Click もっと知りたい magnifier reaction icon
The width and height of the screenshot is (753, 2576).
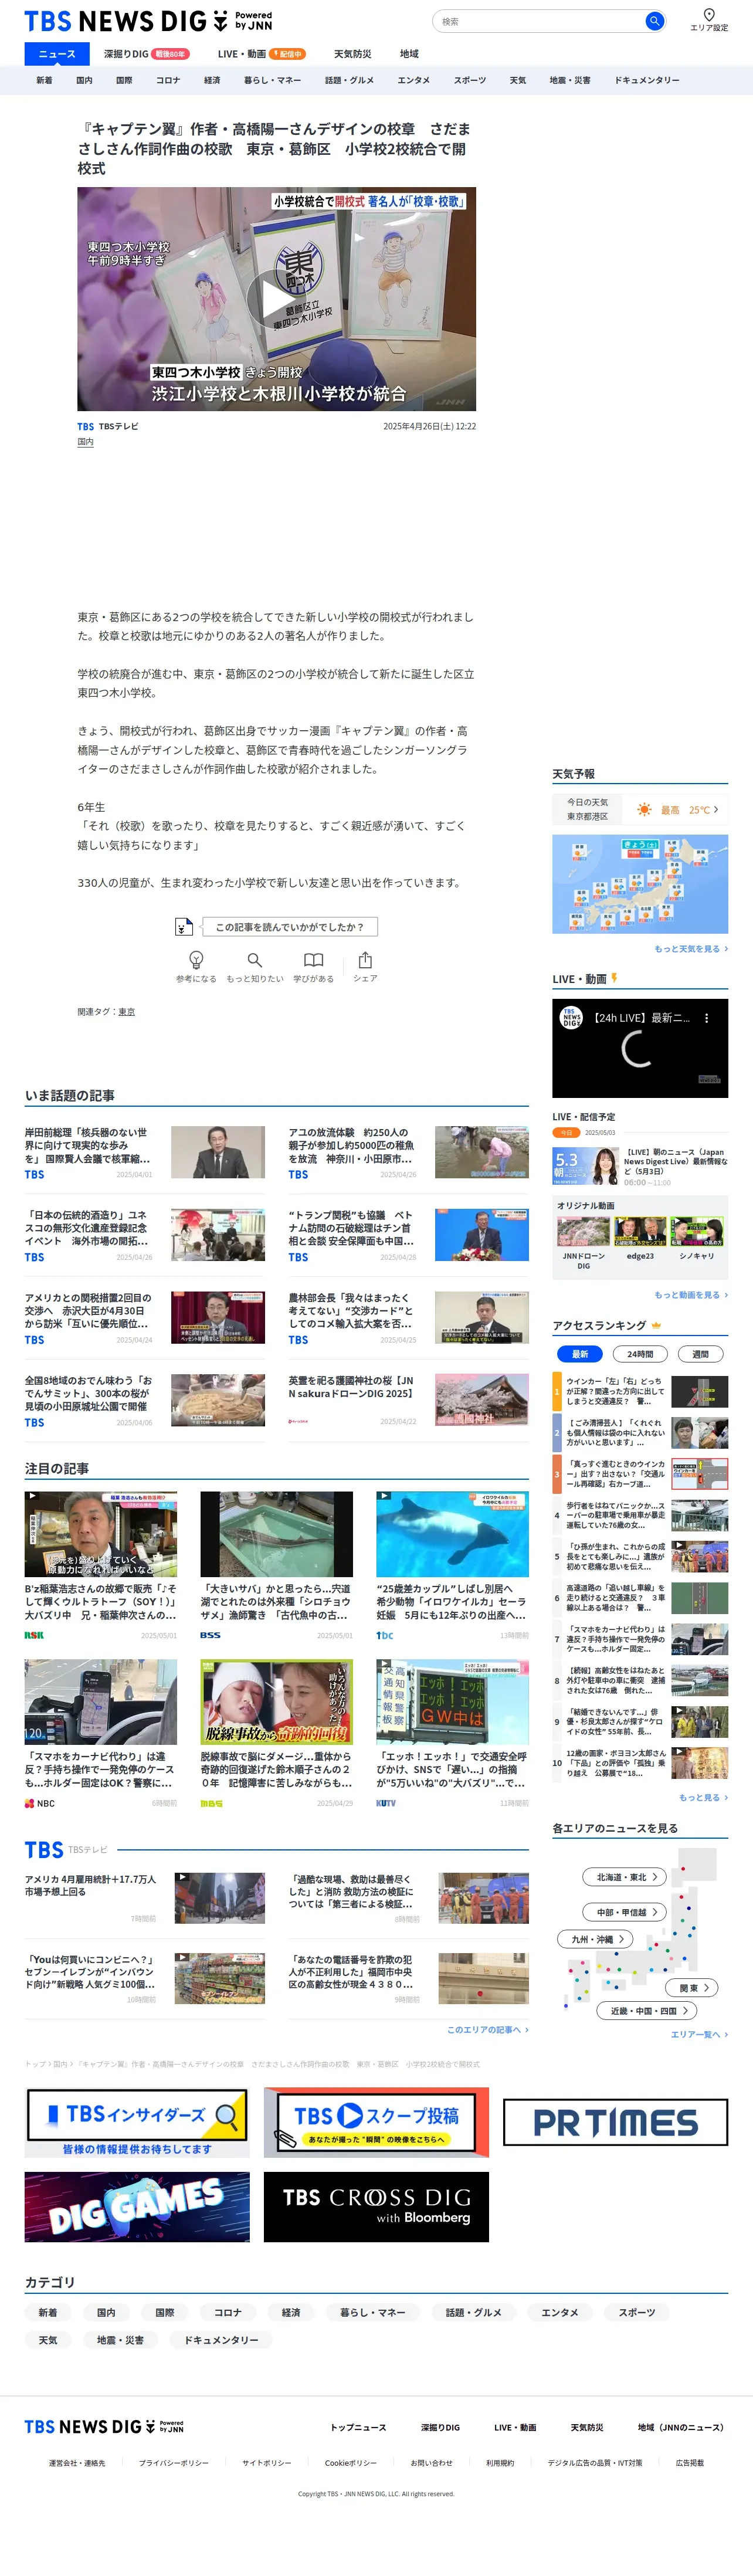click(255, 960)
